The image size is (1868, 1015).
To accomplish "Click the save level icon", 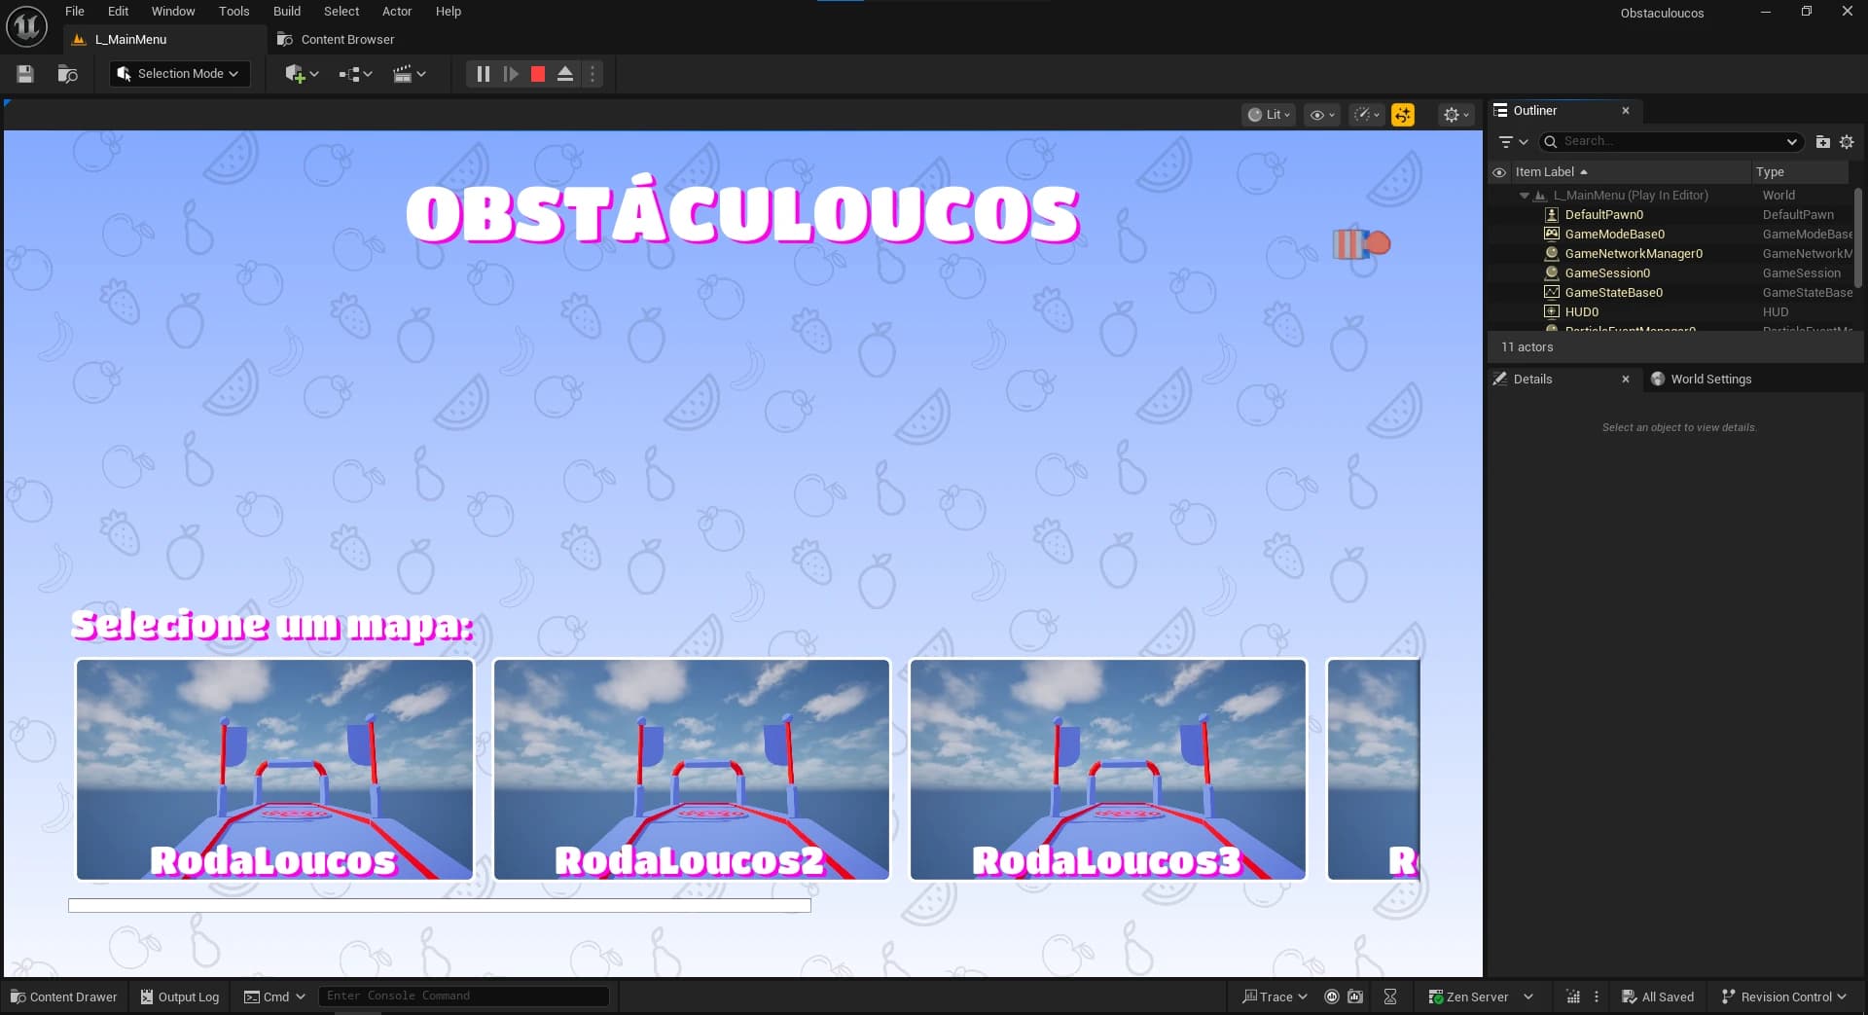I will (x=25, y=74).
